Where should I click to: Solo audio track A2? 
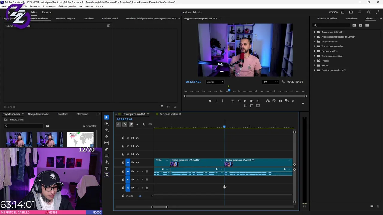(x=142, y=179)
